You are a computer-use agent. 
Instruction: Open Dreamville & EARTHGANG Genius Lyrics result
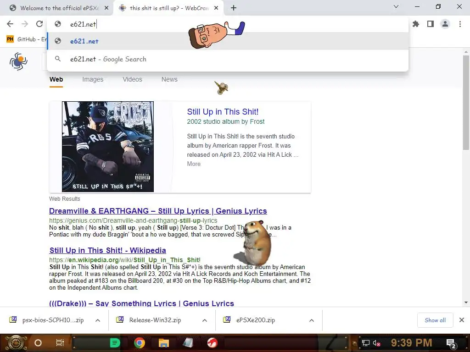coord(158,211)
